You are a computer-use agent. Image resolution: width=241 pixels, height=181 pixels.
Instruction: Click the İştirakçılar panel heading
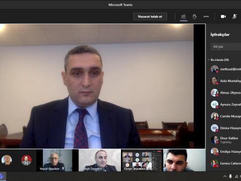(220, 35)
